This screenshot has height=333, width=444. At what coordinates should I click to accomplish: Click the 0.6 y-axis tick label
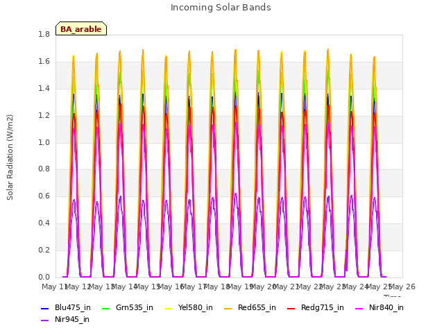44,196
